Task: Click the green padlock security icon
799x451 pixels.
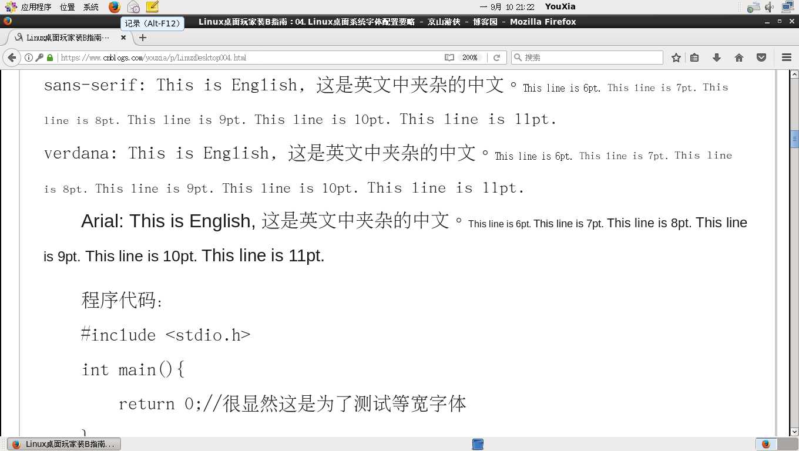Action: click(50, 58)
